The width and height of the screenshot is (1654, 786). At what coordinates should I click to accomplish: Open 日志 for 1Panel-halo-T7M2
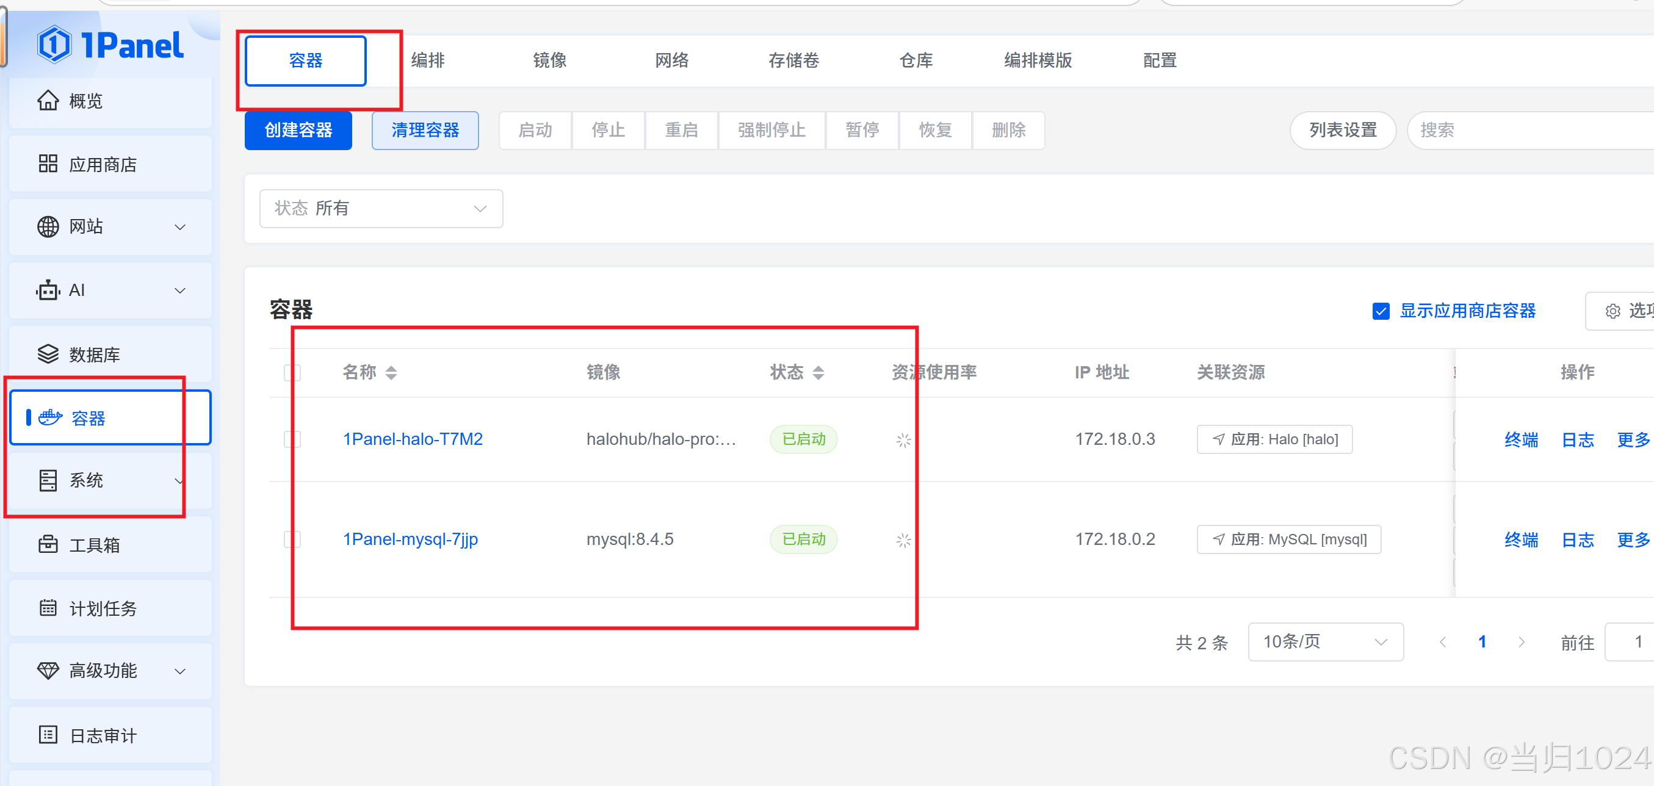[1578, 440]
